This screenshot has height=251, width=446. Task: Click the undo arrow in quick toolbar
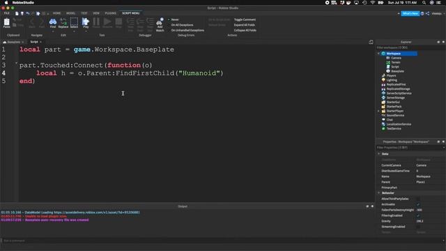point(28,13)
